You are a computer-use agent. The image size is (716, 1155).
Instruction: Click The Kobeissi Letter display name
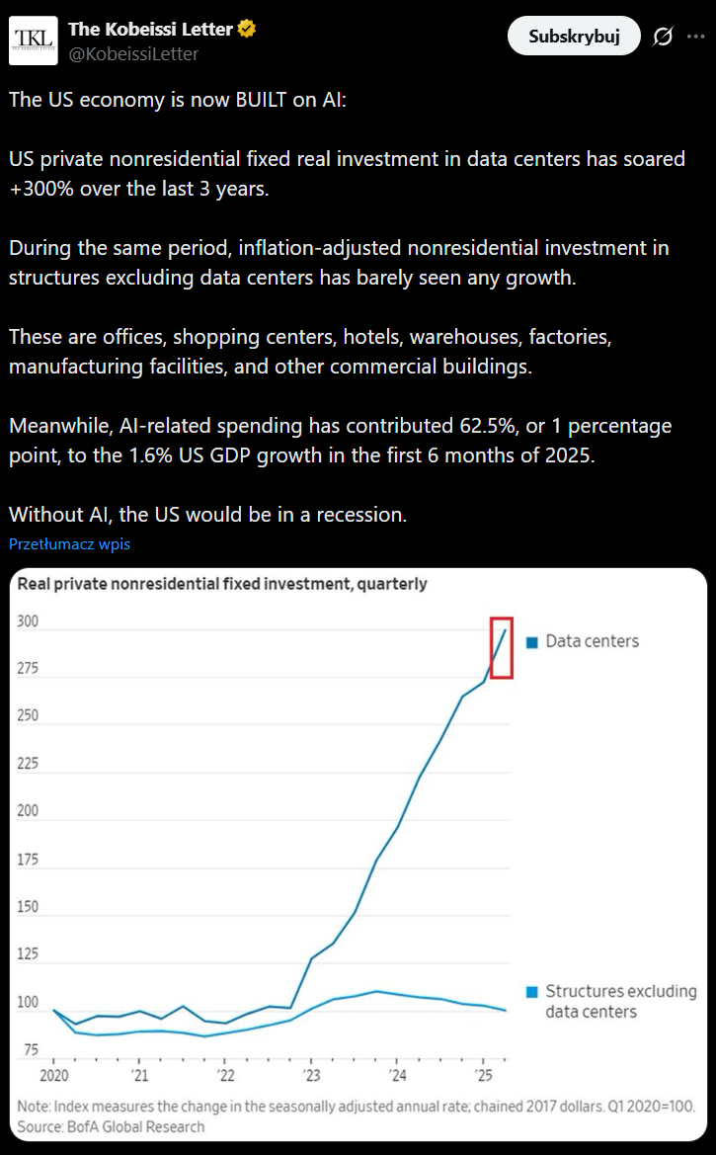pyautogui.click(x=151, y=30)
